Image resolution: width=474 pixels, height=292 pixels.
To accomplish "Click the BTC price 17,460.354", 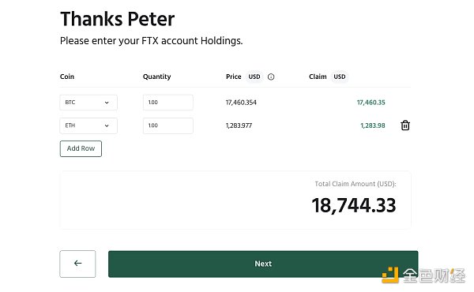I will [x=241, y=103].
